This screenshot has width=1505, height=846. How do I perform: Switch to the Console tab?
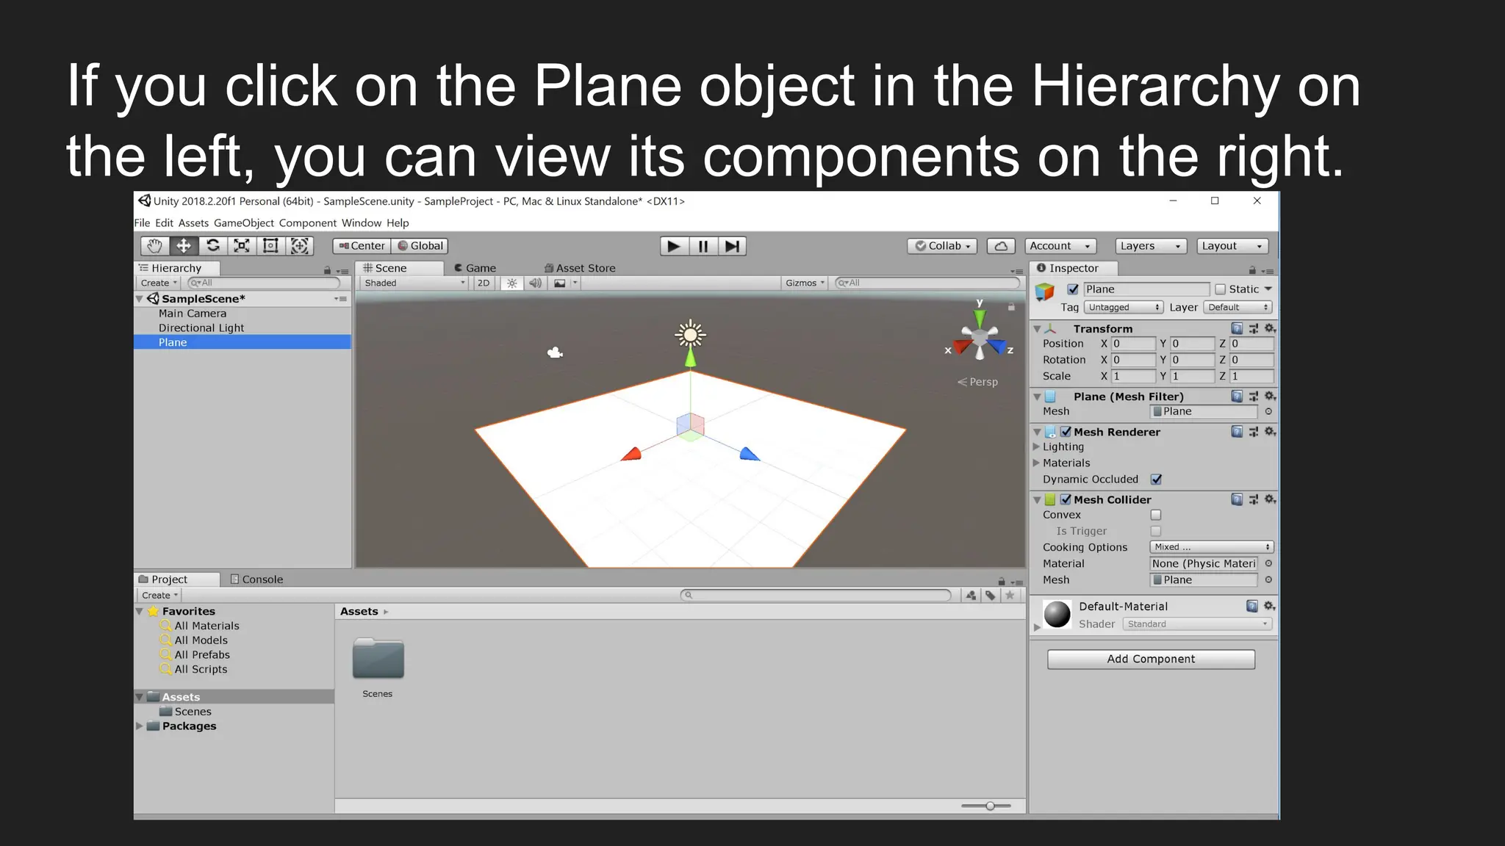256,579
